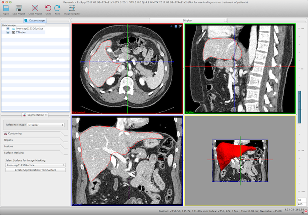
Task: Click the coronal CT slice view
Action: coord(127,161)
